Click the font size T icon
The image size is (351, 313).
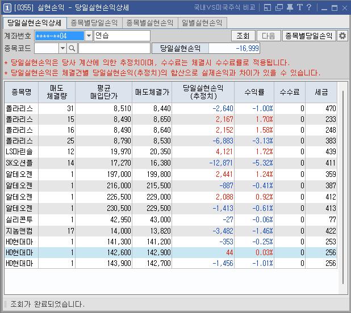tap(300, 7)
